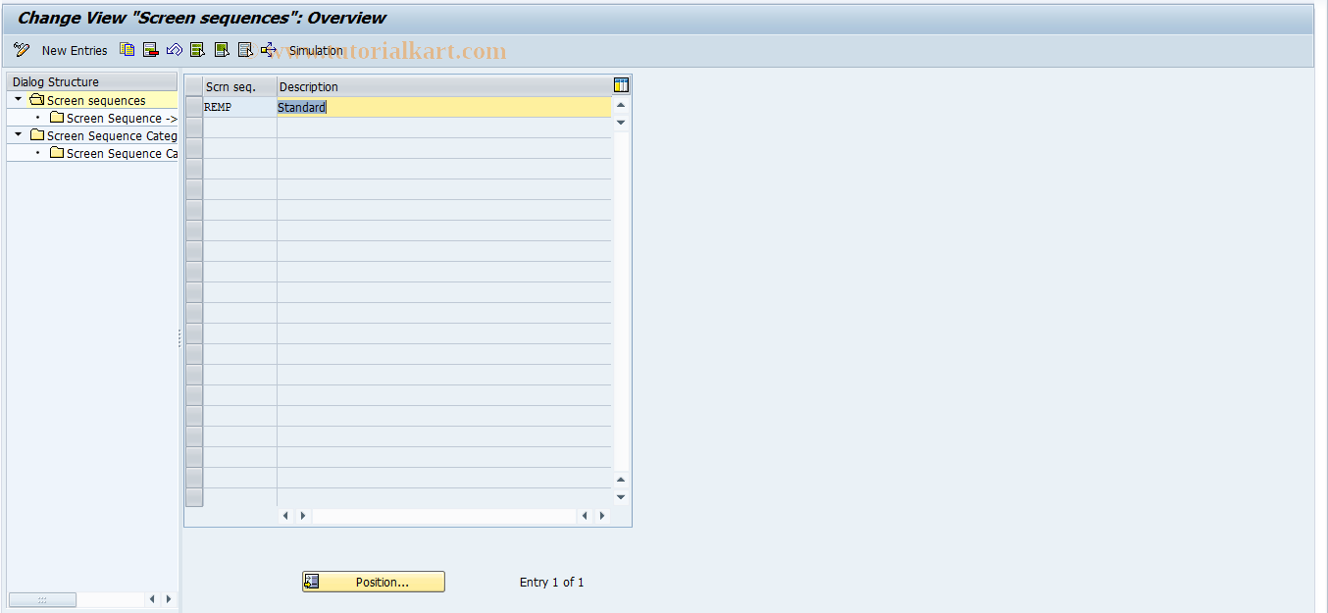Click the New Entries button
Viewport: 1328px width, 613px height.
(x=75, y=50)
